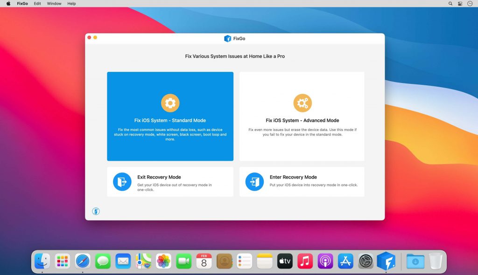Viewport: 478px width, 275px height.
Task: Select the Standard Mode gear icon
Action: click(170, 103)
